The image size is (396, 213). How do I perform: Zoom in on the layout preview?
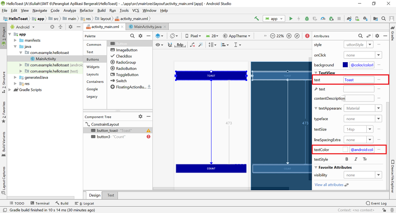tap(289, 36)
